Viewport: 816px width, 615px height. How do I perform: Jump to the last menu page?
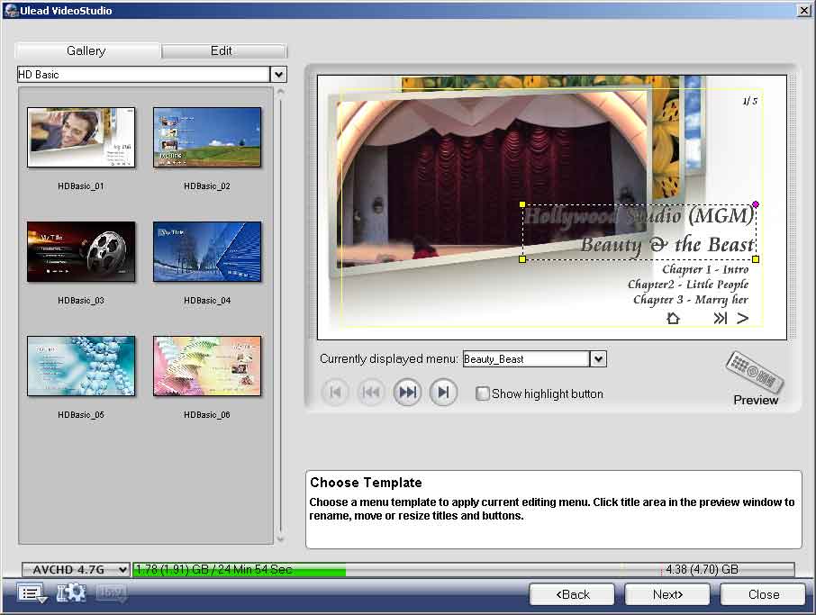(x=443, y=393)
